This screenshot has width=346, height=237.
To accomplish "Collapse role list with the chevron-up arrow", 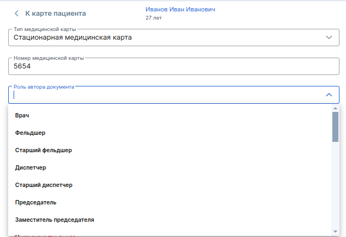I will click(x=329, y=95).
